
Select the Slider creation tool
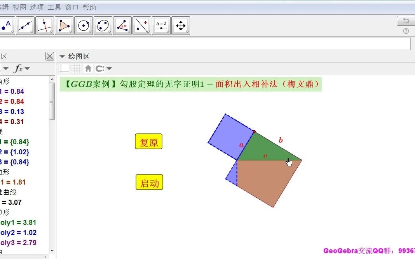pyautogui.click(x=161, y=25)
